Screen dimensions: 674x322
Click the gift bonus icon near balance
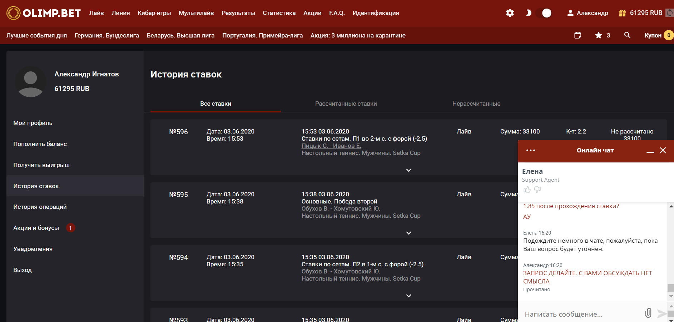click(622, 13)
